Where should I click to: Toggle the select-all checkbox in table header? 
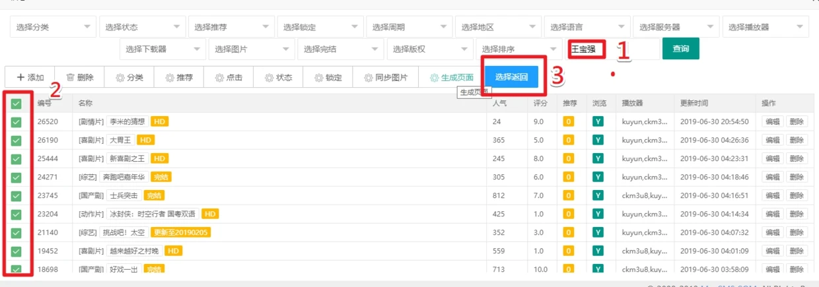[17, 104]
